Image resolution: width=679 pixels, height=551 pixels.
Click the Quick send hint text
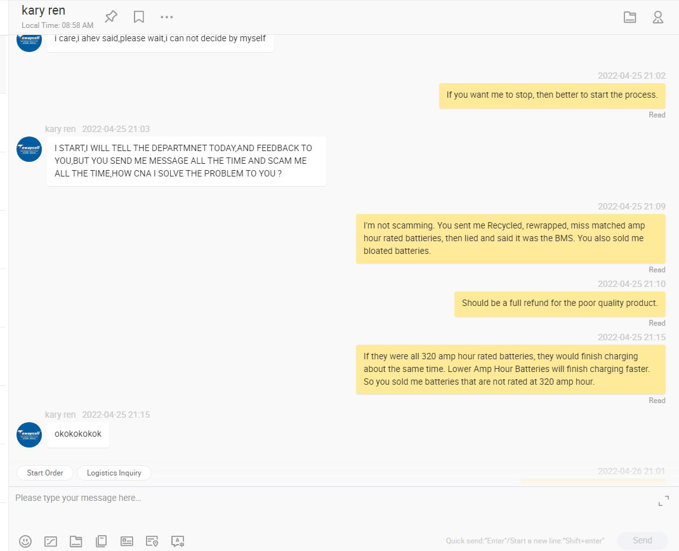point(525,541)
